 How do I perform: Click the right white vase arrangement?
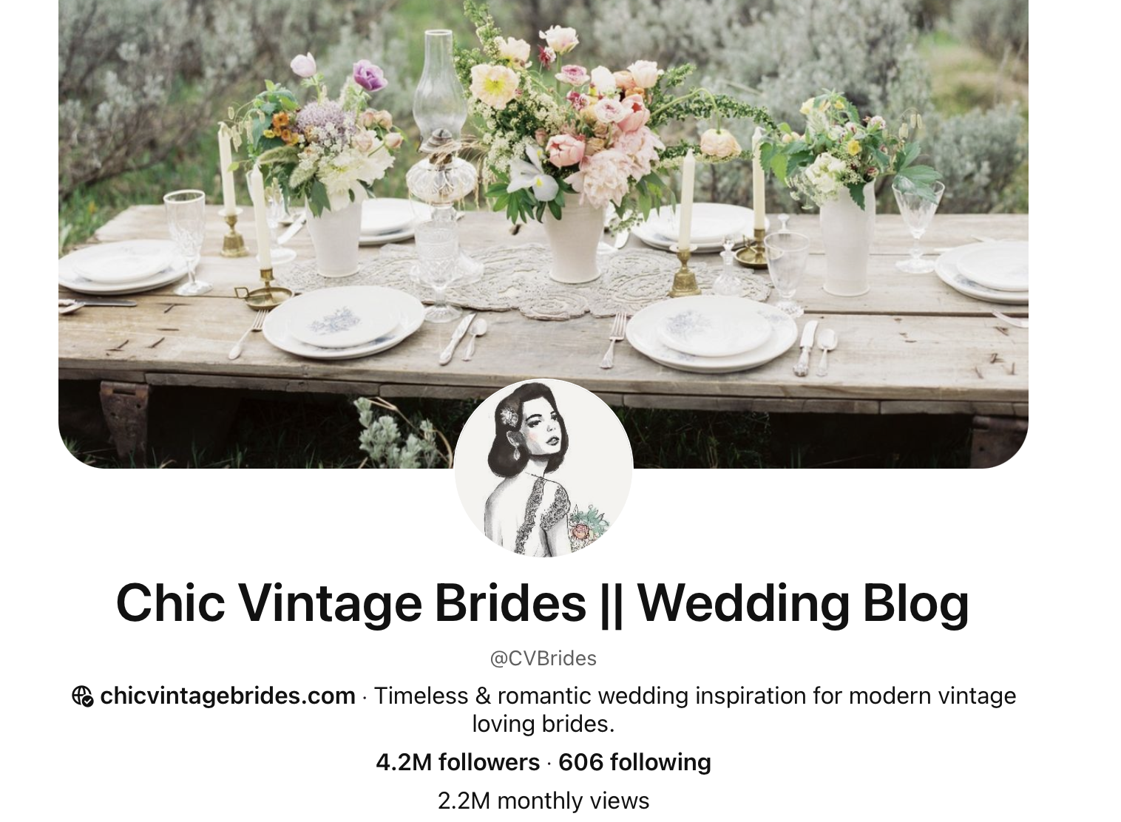click(x=847, y=192)
